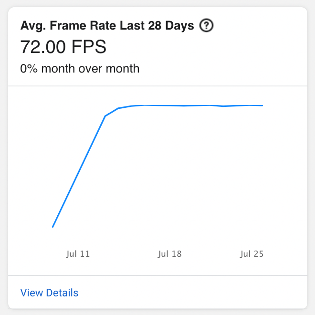Click the 'month over month' caption
315x315 pixels.
90,69
